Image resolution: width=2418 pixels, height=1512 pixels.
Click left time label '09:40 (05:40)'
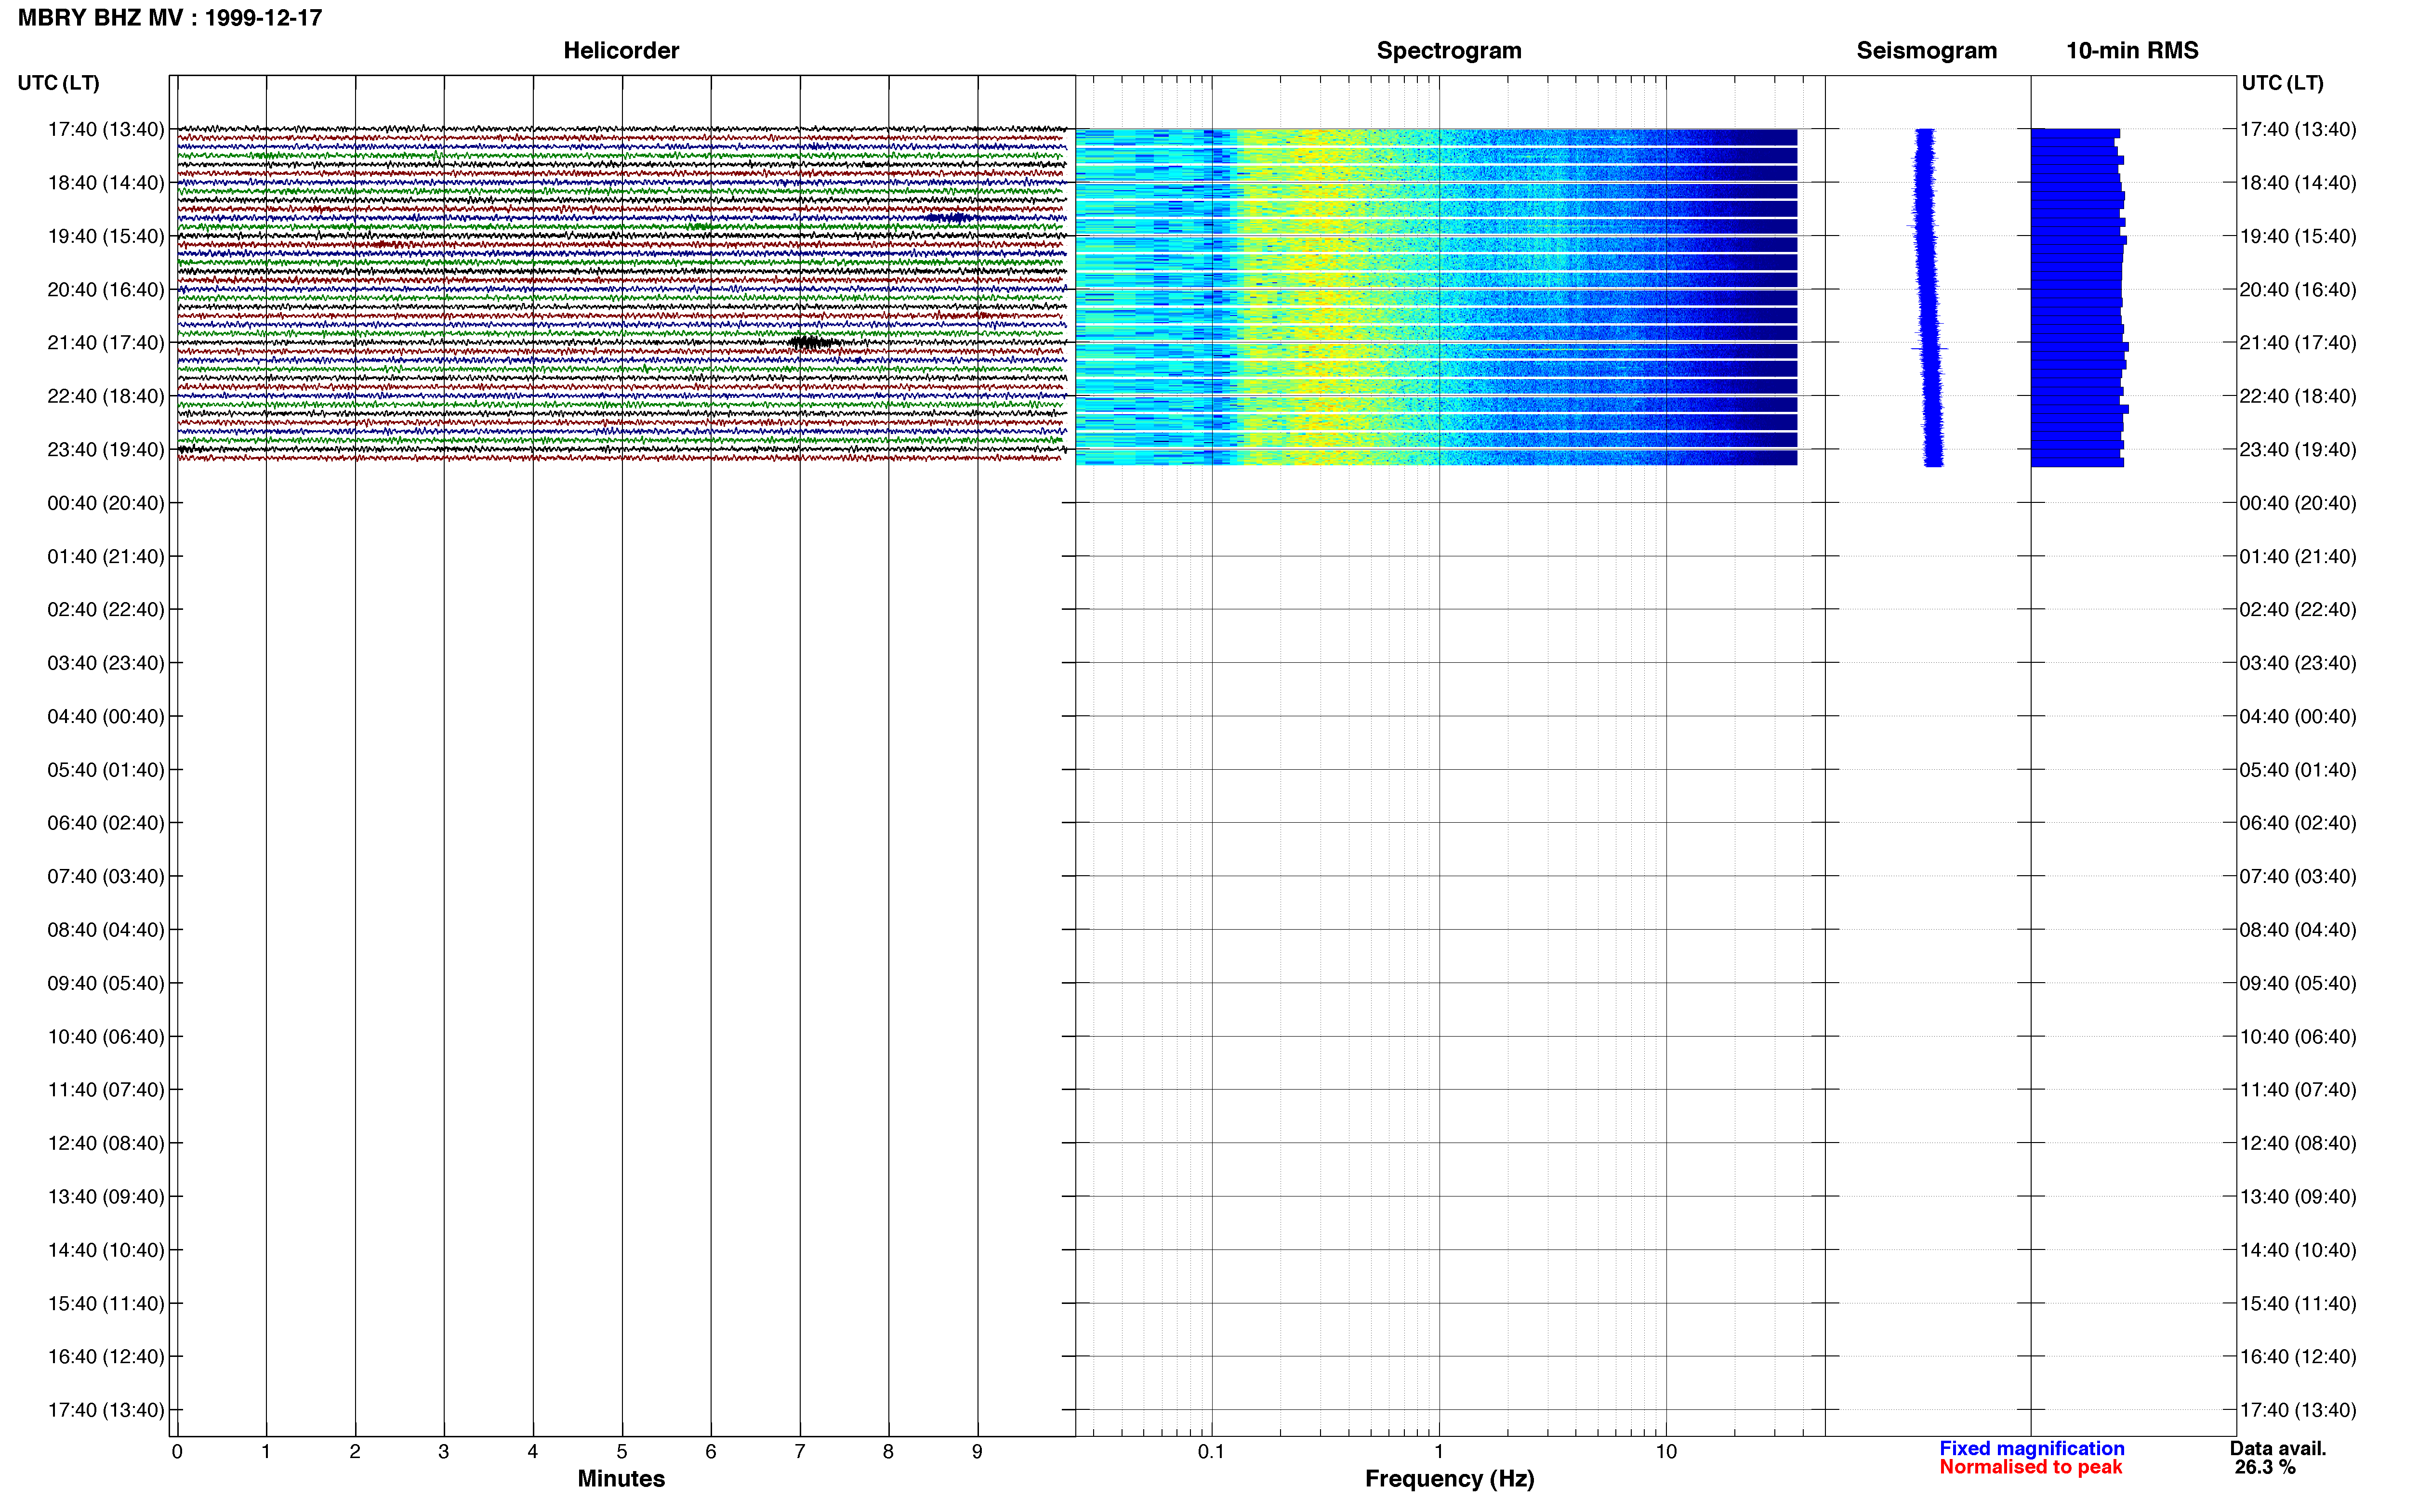pos(106,984)
